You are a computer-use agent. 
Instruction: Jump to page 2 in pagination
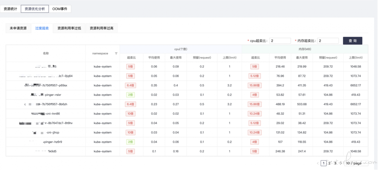click(329, 163)
